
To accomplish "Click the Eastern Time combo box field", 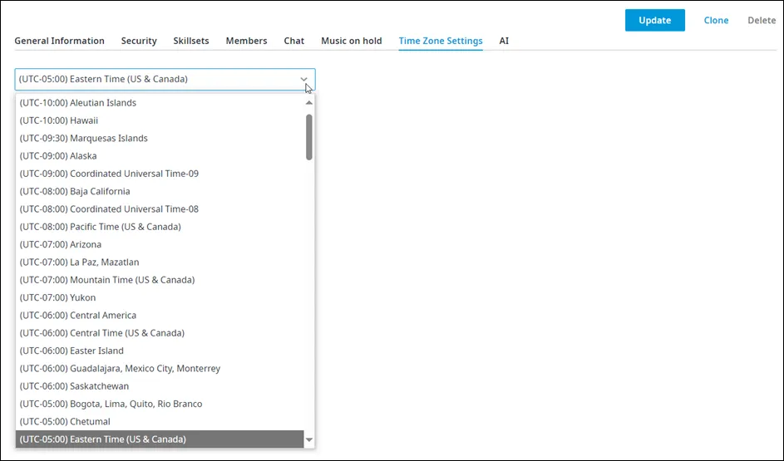I will pos(165,80).
